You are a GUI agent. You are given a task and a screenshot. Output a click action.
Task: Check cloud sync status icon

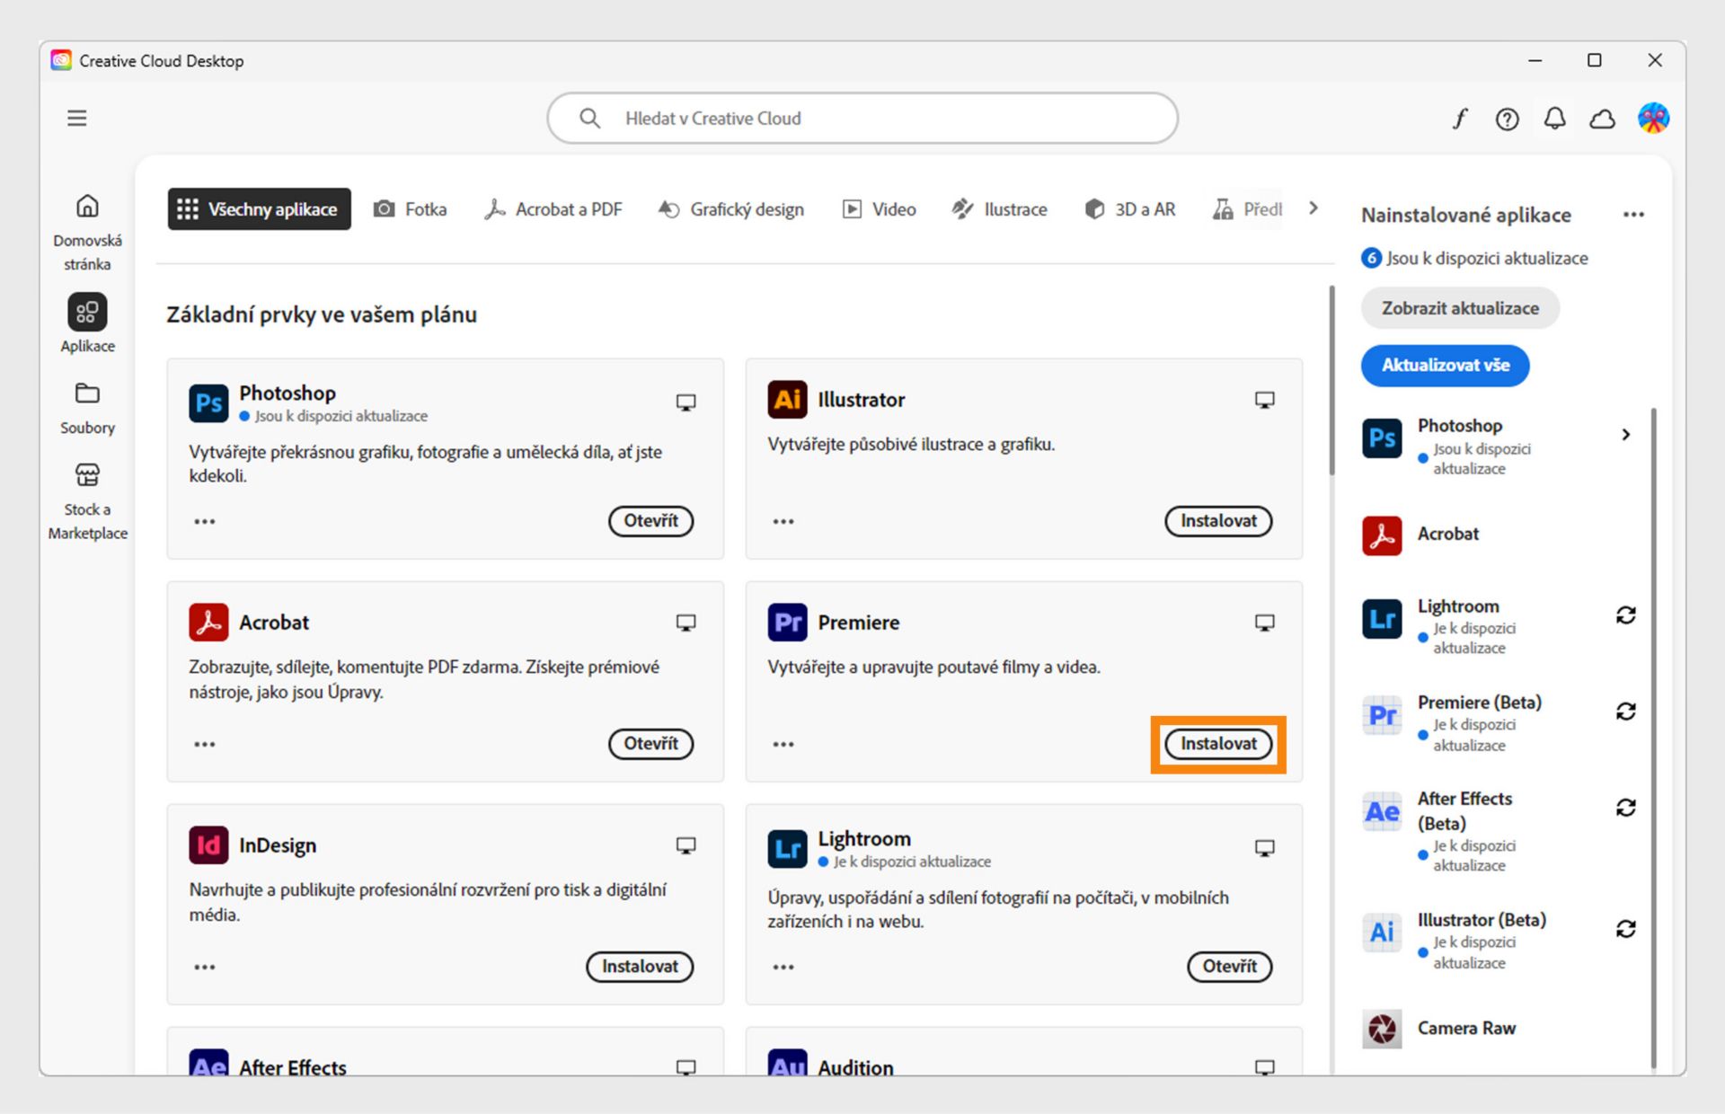(1602, 119)
